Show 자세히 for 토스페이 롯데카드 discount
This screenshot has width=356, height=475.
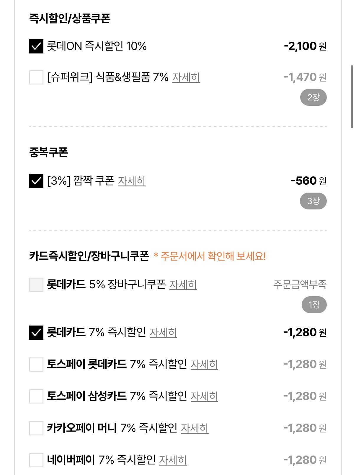coord(204,364)
